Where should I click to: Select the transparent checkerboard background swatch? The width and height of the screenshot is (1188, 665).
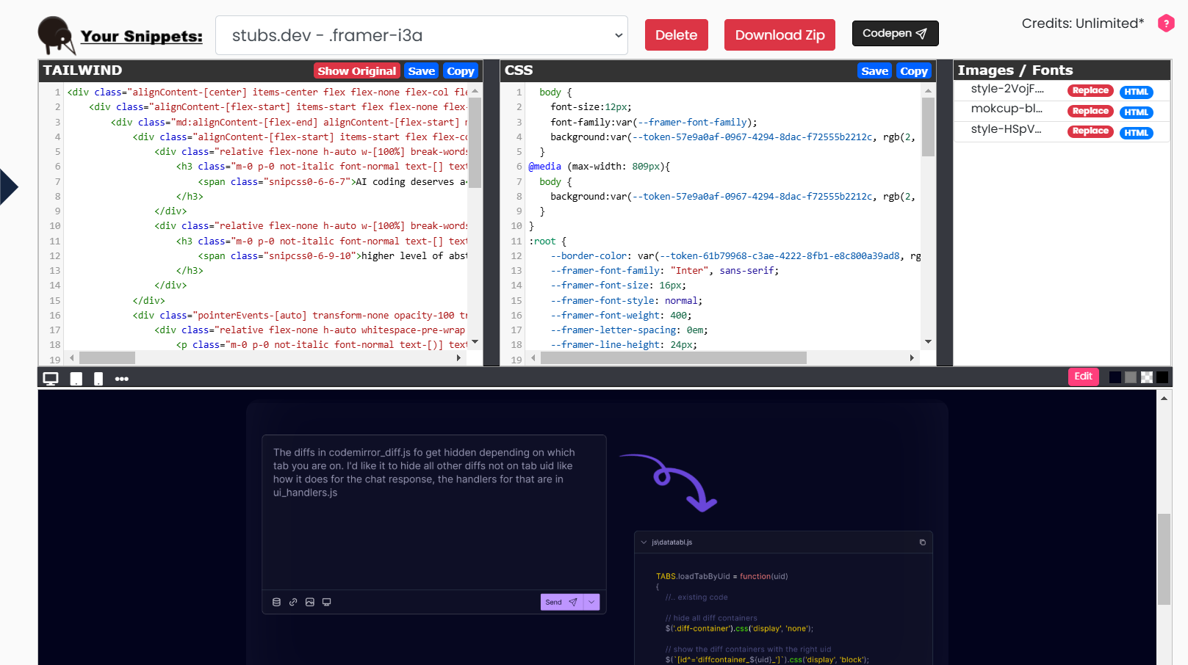point(1146,377)
